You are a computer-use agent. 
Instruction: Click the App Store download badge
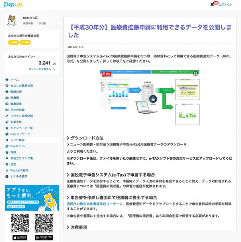[19, 238]
